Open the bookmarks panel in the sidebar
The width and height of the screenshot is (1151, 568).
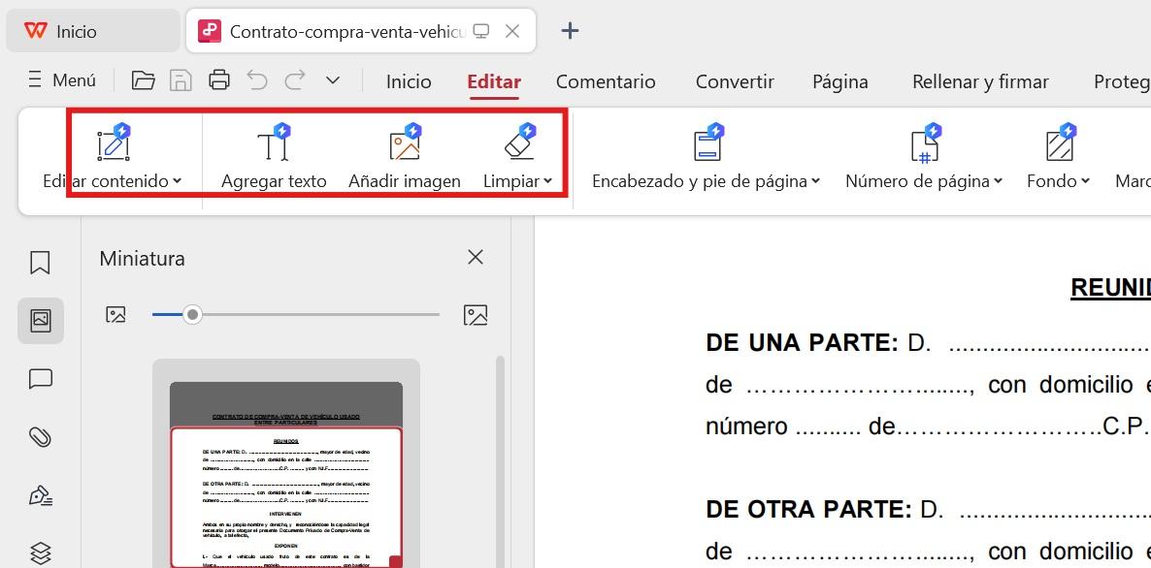40,262
